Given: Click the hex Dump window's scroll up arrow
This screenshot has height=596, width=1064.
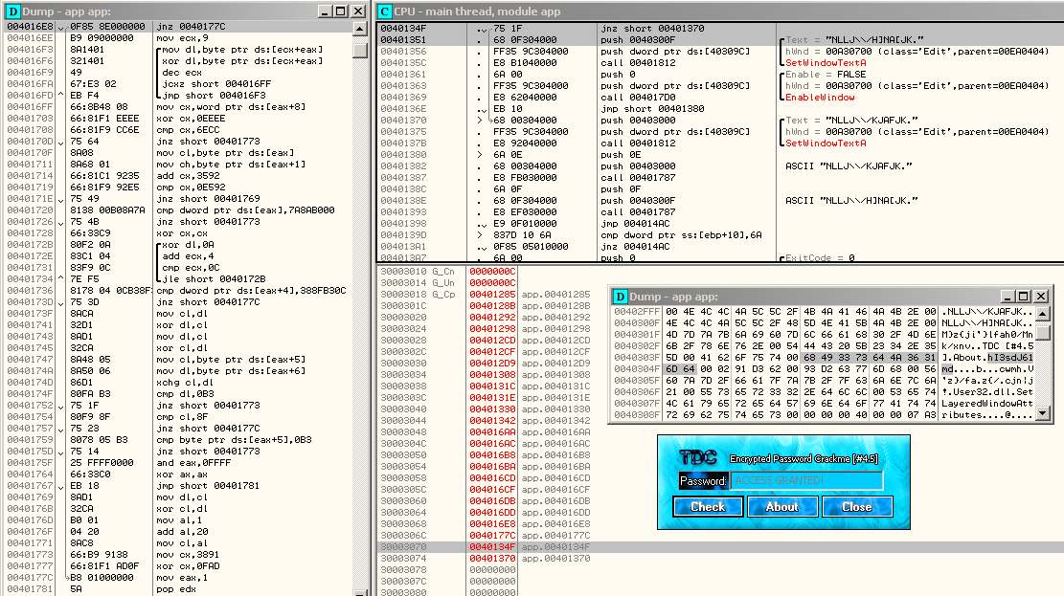Looking at the screenshot, I should point(1041,313).
